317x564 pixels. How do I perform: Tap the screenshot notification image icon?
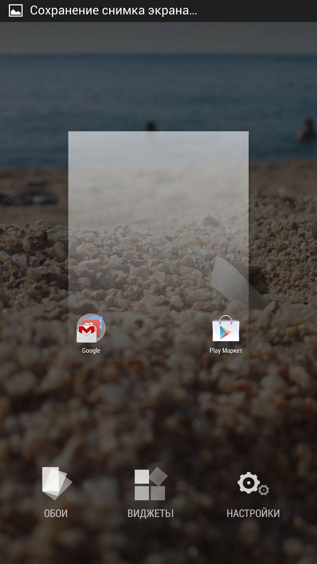pyautogui.click(x=16, y=11)
